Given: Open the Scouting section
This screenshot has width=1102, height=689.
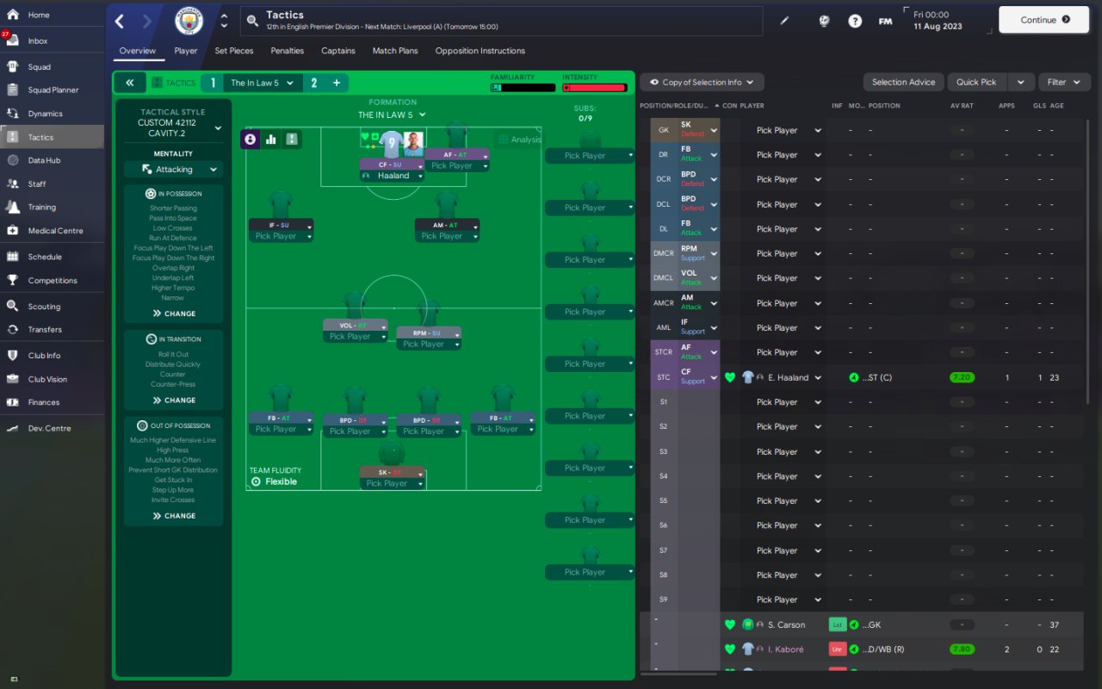Looking at the screenshot, I should click(44, 307).
